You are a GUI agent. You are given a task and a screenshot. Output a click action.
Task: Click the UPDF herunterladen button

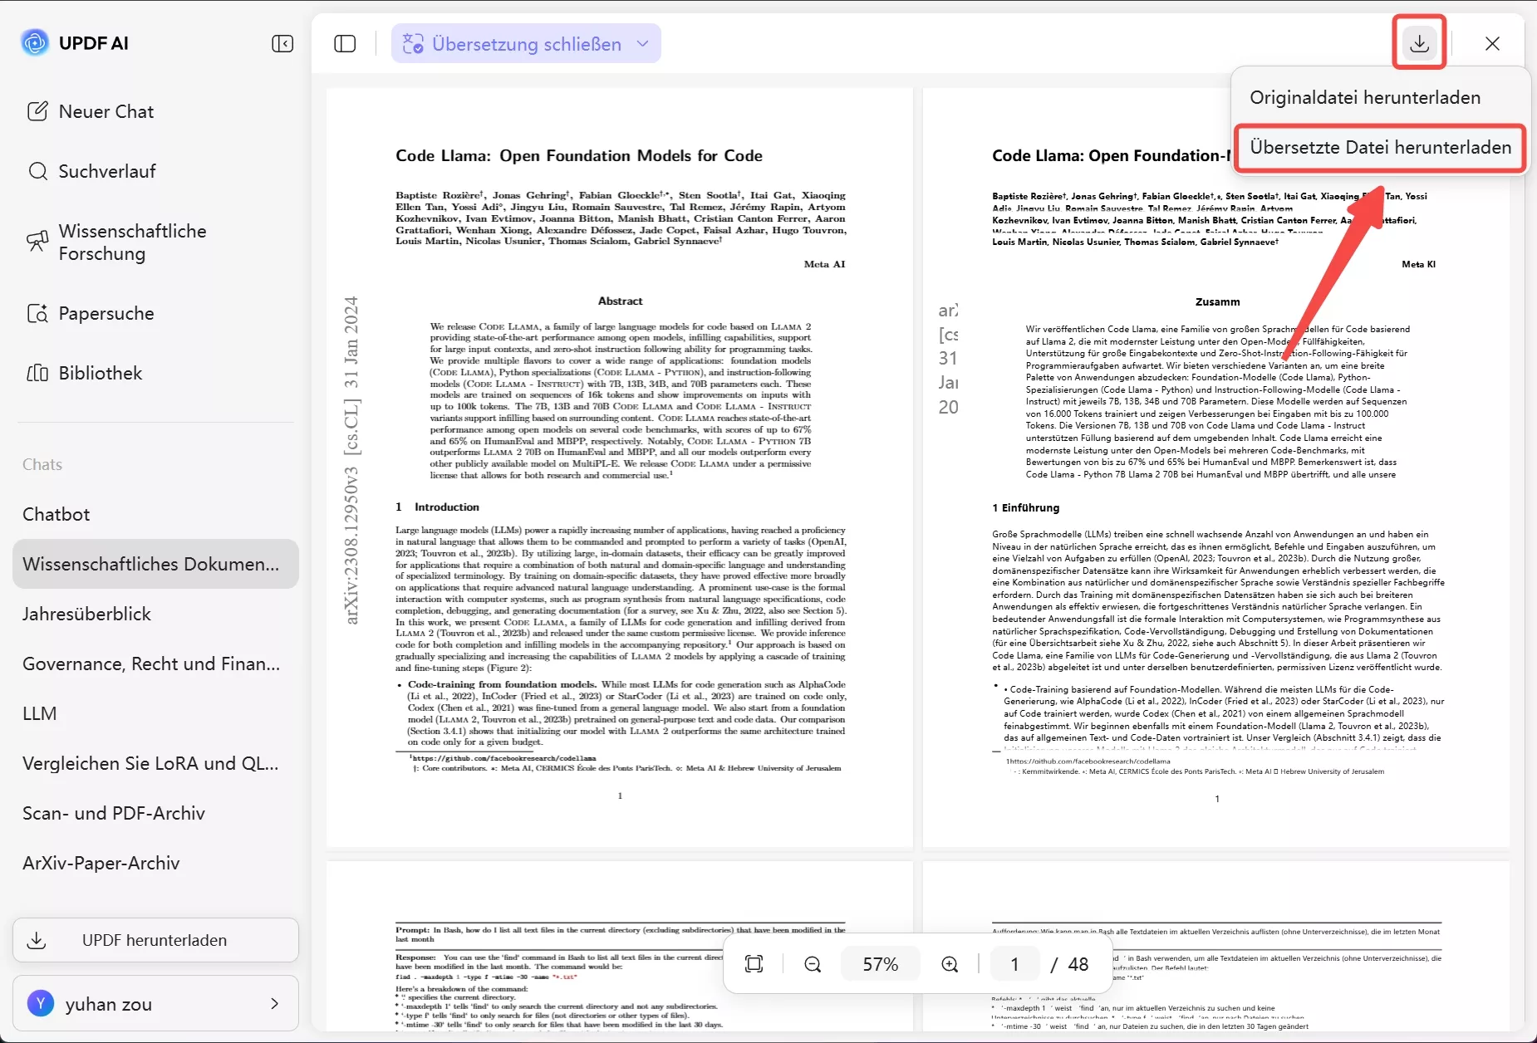(155, 940)
